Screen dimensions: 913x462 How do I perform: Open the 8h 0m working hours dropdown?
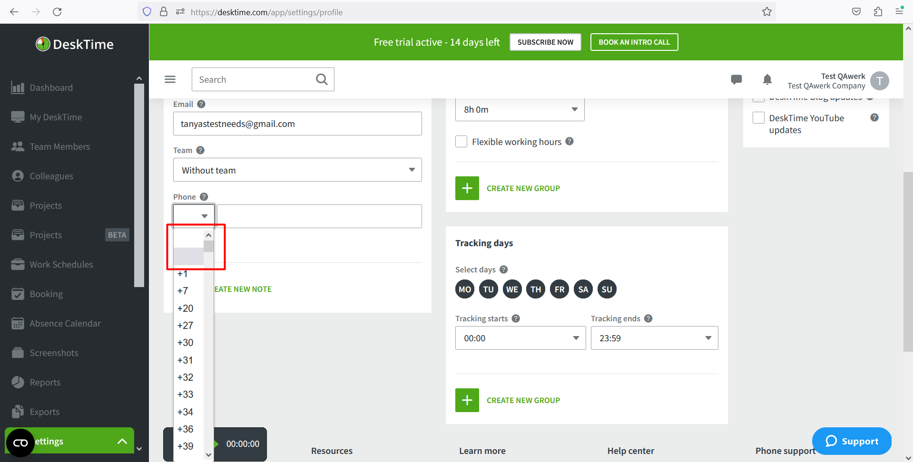520,110
